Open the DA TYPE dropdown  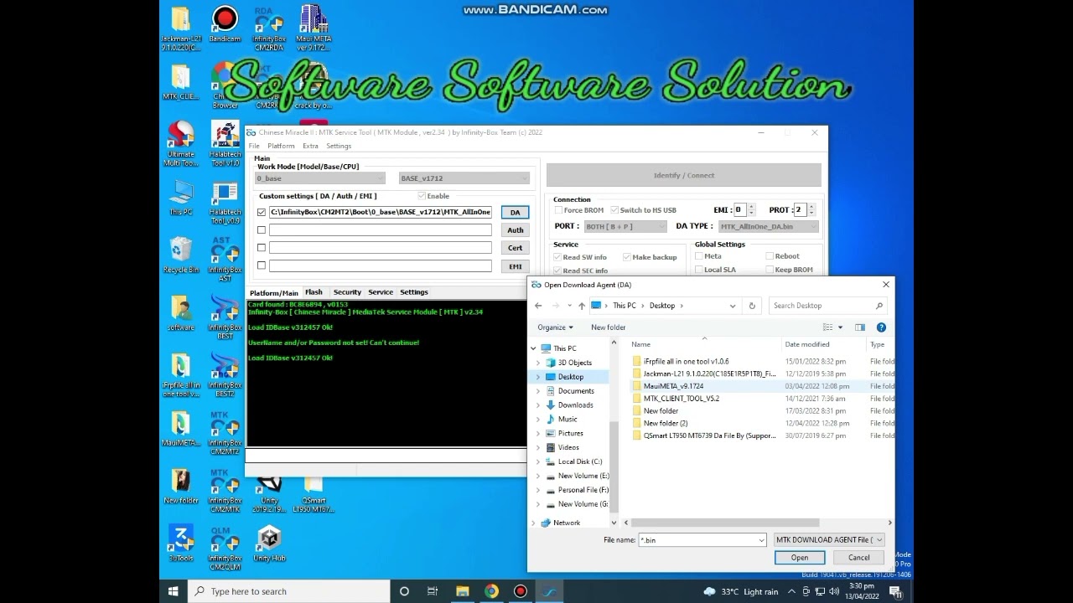pyautogui.click(x=768, y=226)
